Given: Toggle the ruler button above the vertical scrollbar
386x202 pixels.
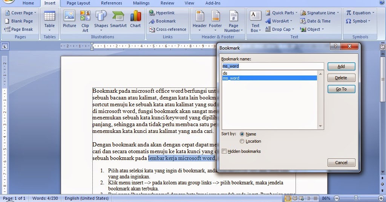Looking at the screenshot, I should 383,47.
